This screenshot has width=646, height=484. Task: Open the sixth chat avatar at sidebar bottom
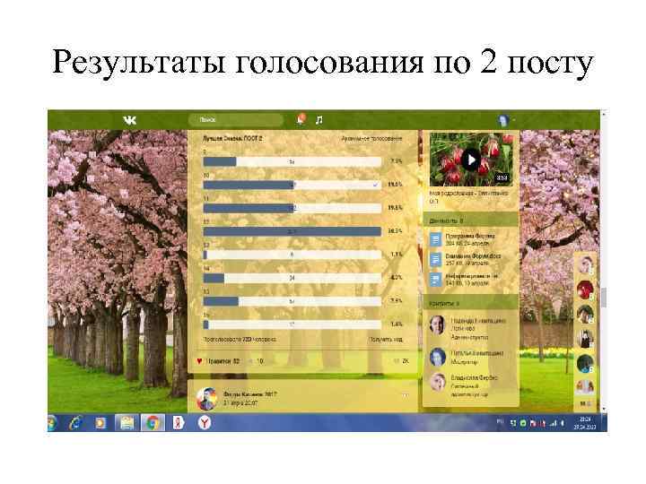click(585, 388)
